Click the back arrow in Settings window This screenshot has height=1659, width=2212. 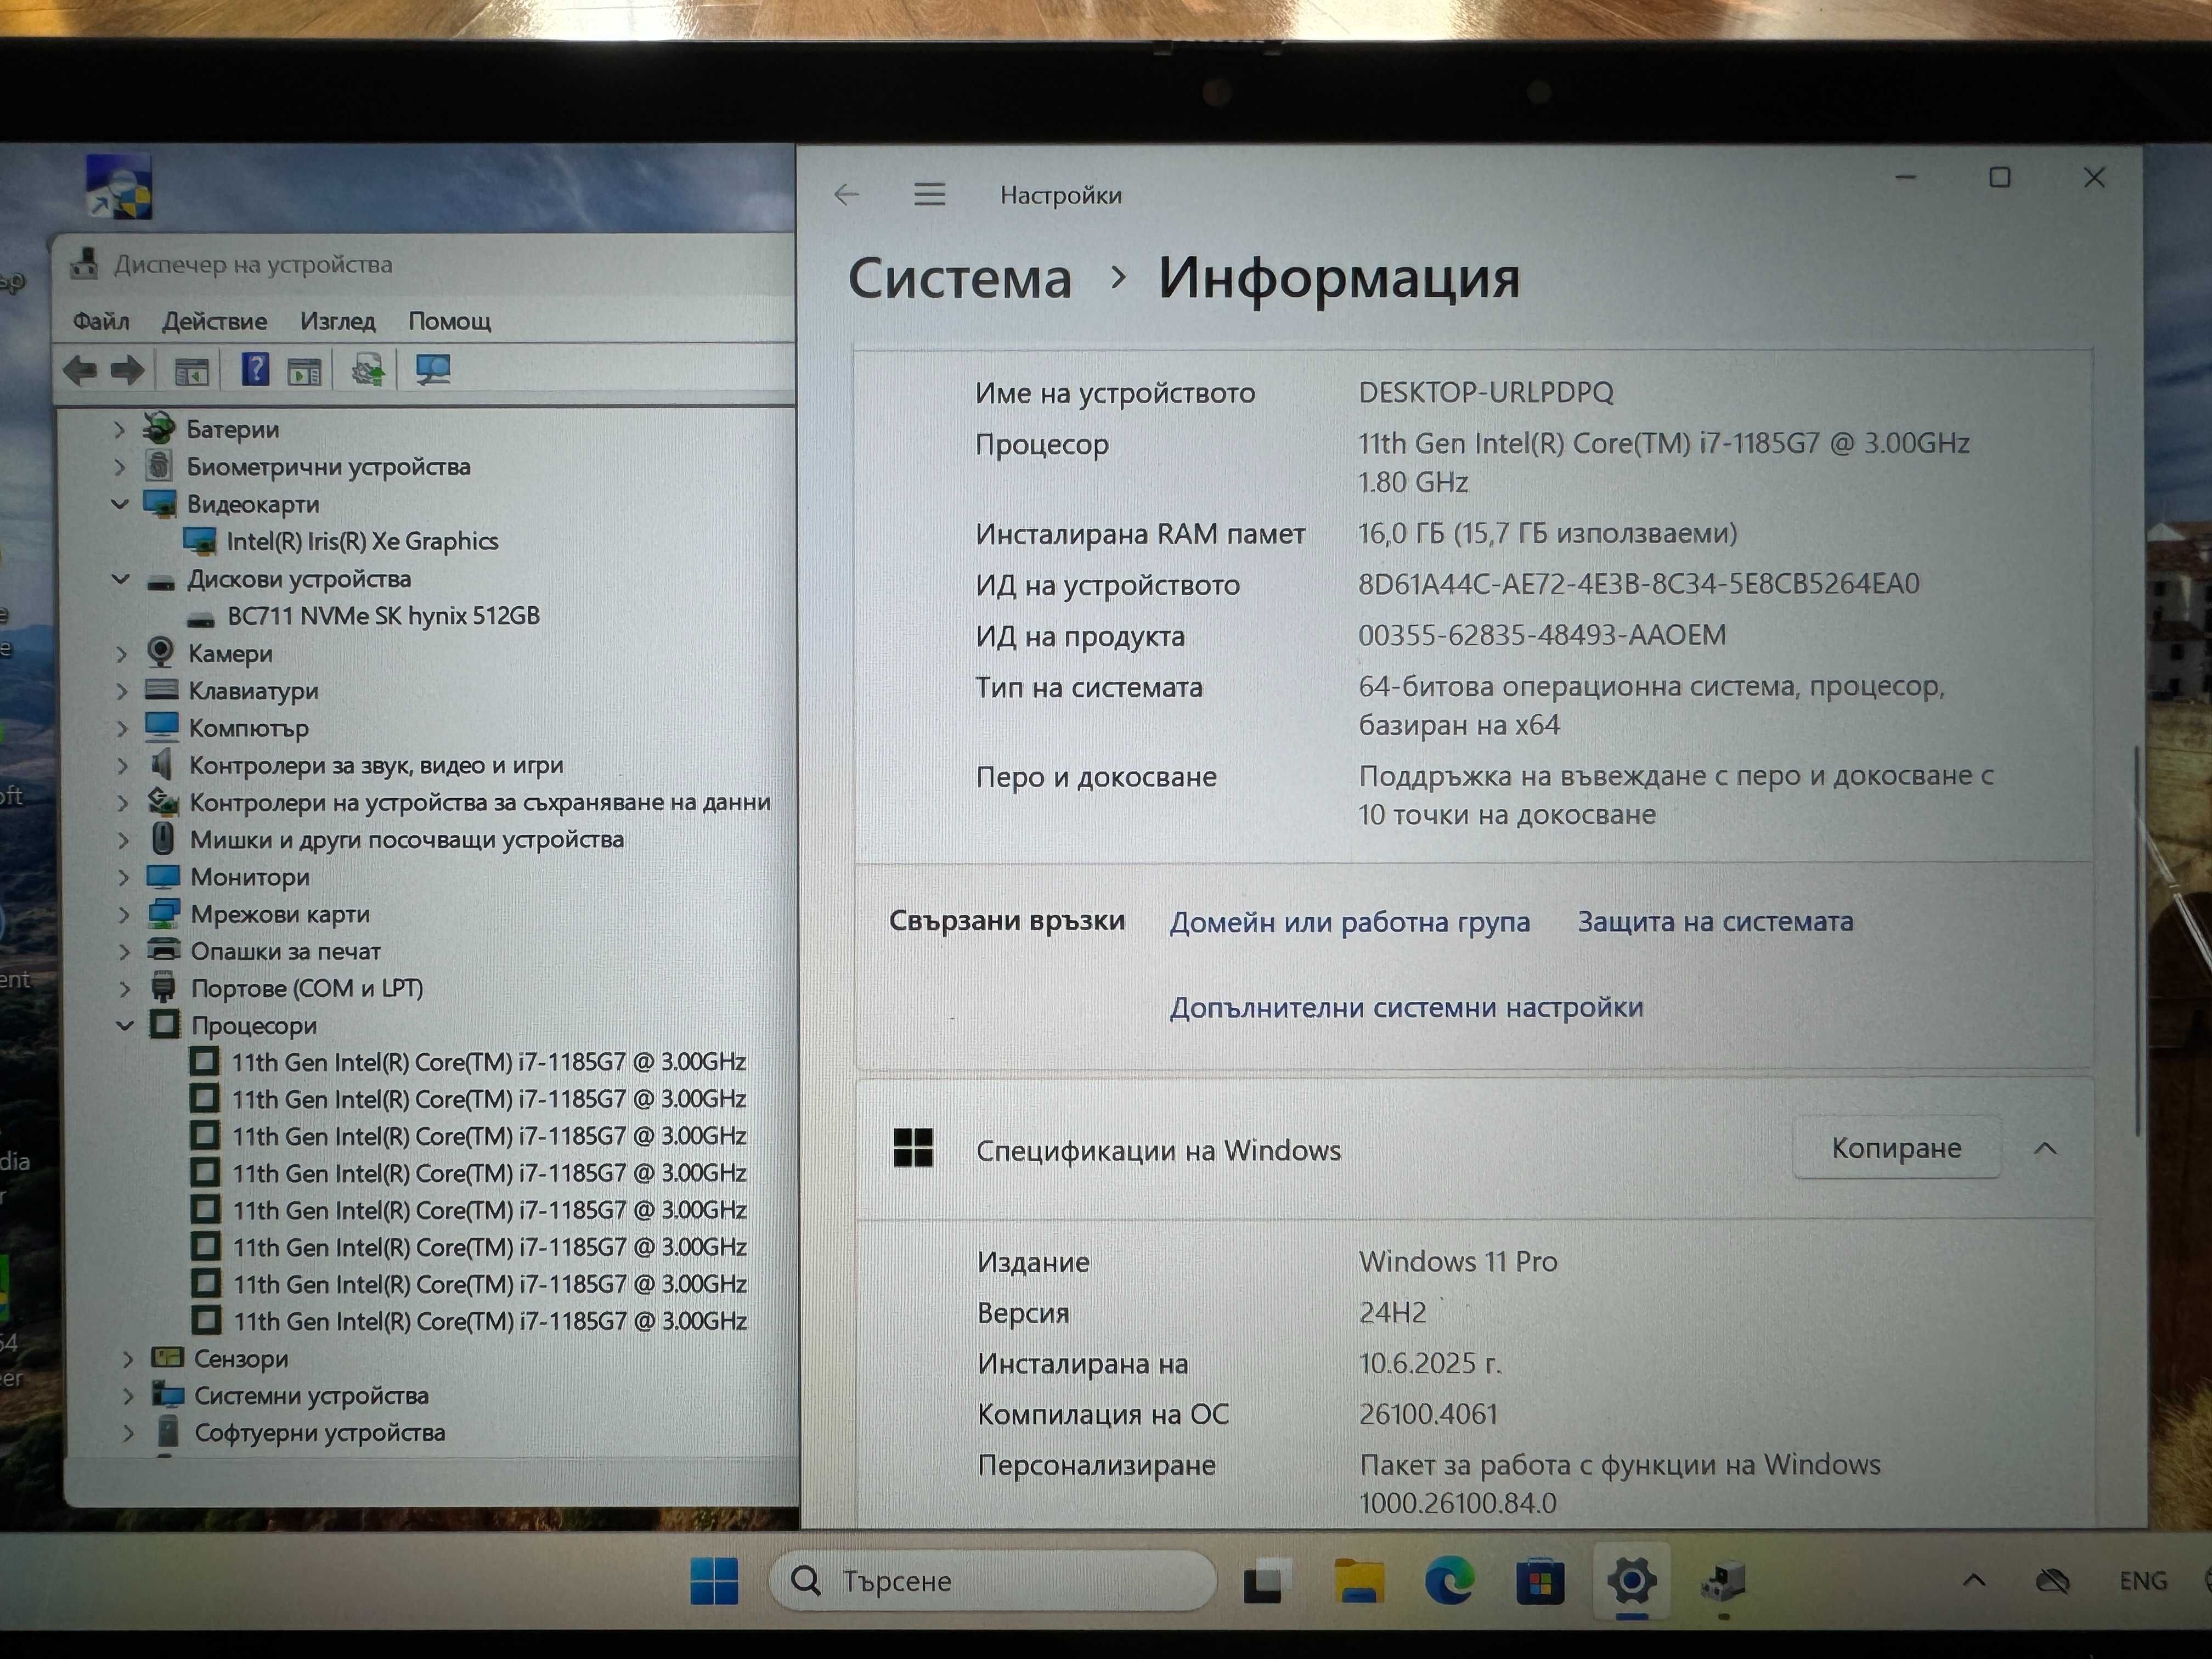(x=846, y=194)
